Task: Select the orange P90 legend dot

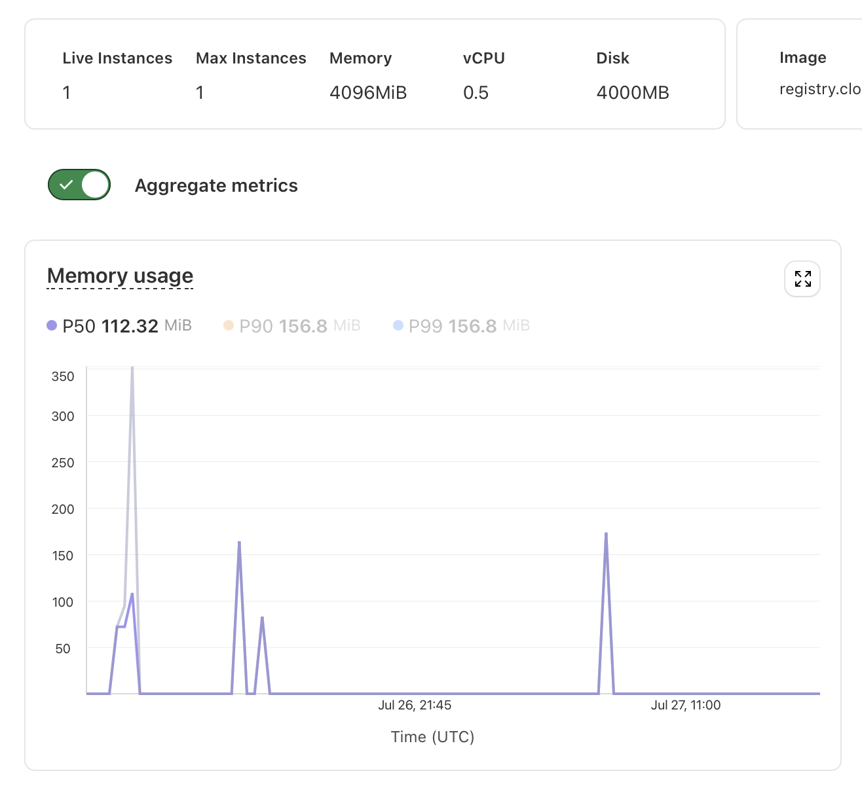Action: 227,325
